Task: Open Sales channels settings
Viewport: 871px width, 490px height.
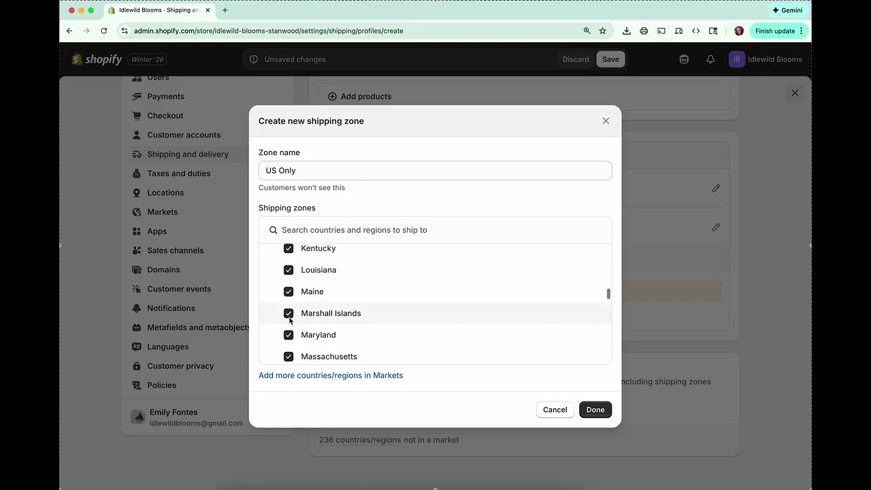Action: [175, 250]
